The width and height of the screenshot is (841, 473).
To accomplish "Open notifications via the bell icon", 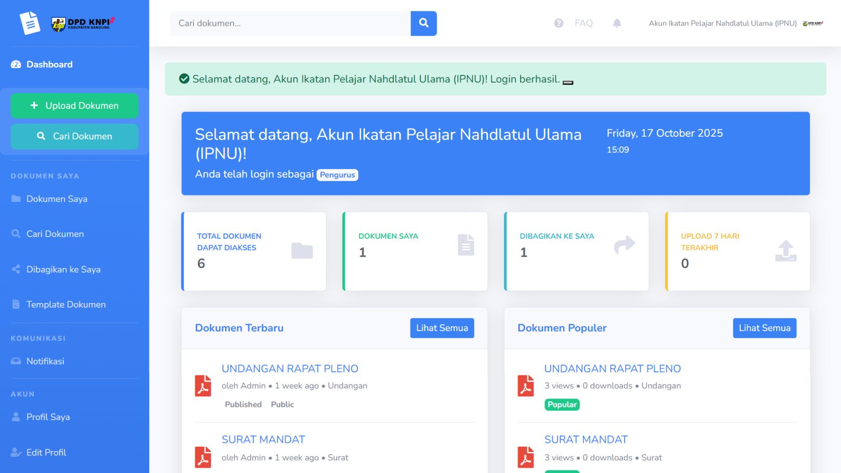I will pos(617,23).
